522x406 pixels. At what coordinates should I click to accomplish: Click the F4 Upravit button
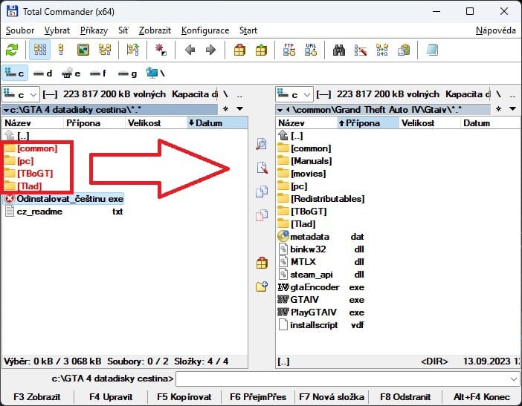[x=111, y=397]
